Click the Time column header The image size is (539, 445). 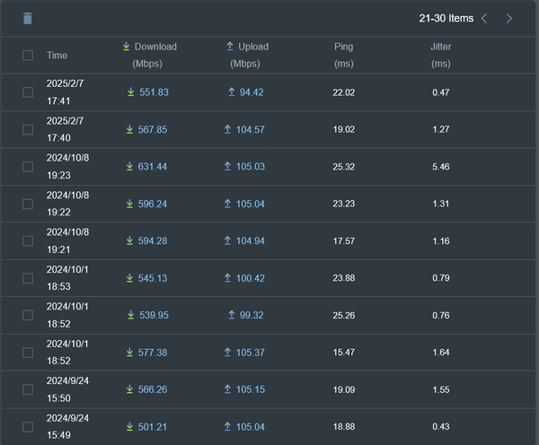click(57, 56)
